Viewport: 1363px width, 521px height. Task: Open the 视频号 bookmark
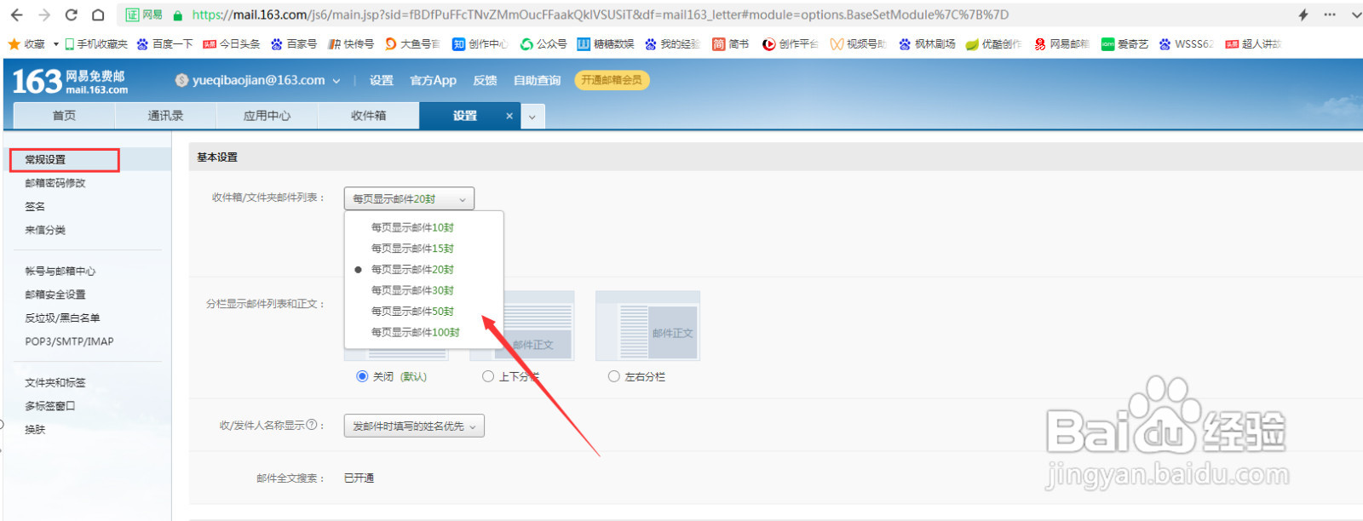coord(858,43)
